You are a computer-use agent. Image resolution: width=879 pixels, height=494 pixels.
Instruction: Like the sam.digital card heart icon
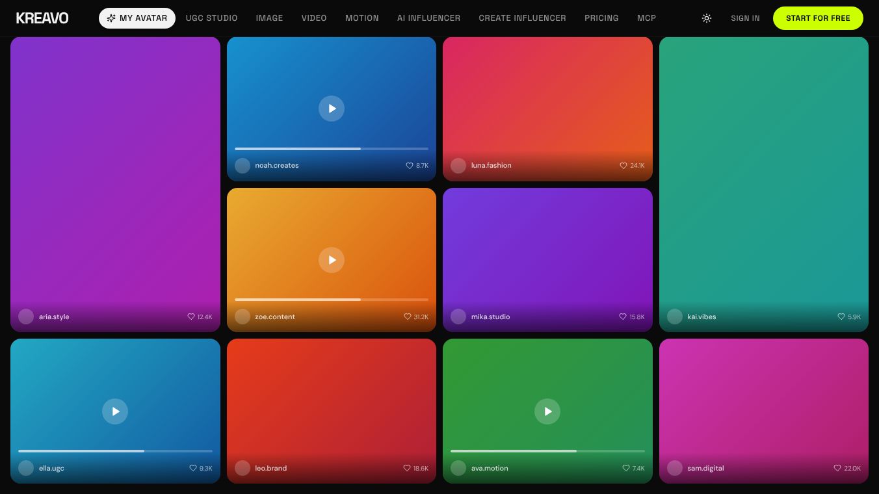[x=837, y=468]
